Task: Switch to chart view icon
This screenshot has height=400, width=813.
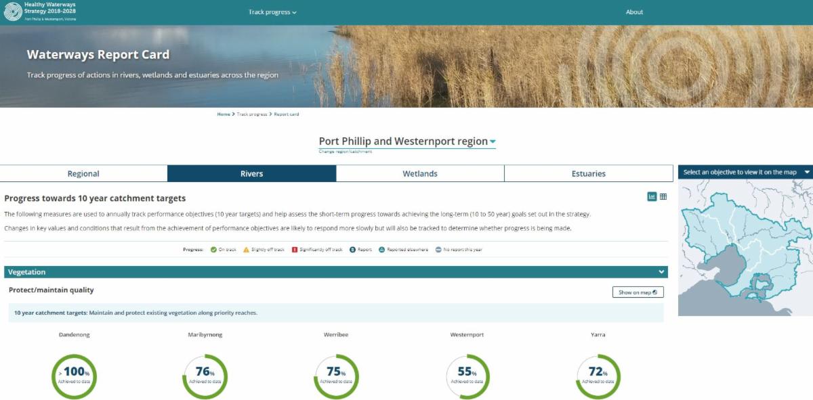Action: coord(652,196)
